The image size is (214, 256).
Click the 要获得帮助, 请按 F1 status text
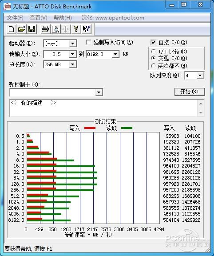28,249
